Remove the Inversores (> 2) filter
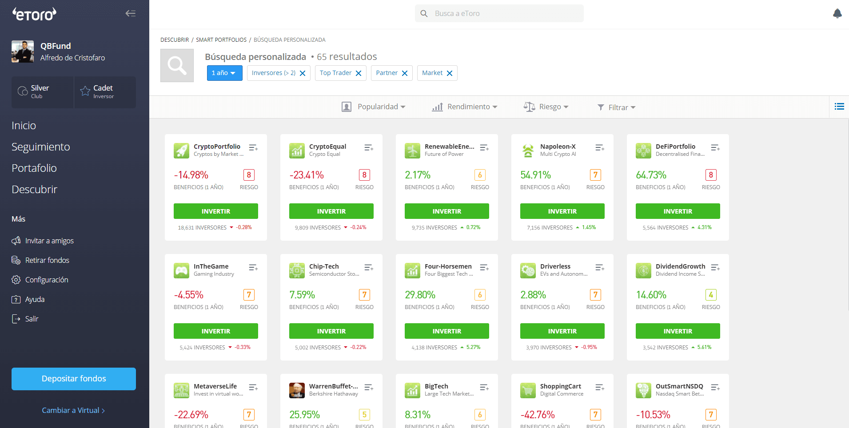 pyautogui.click(x=303, y=73)
